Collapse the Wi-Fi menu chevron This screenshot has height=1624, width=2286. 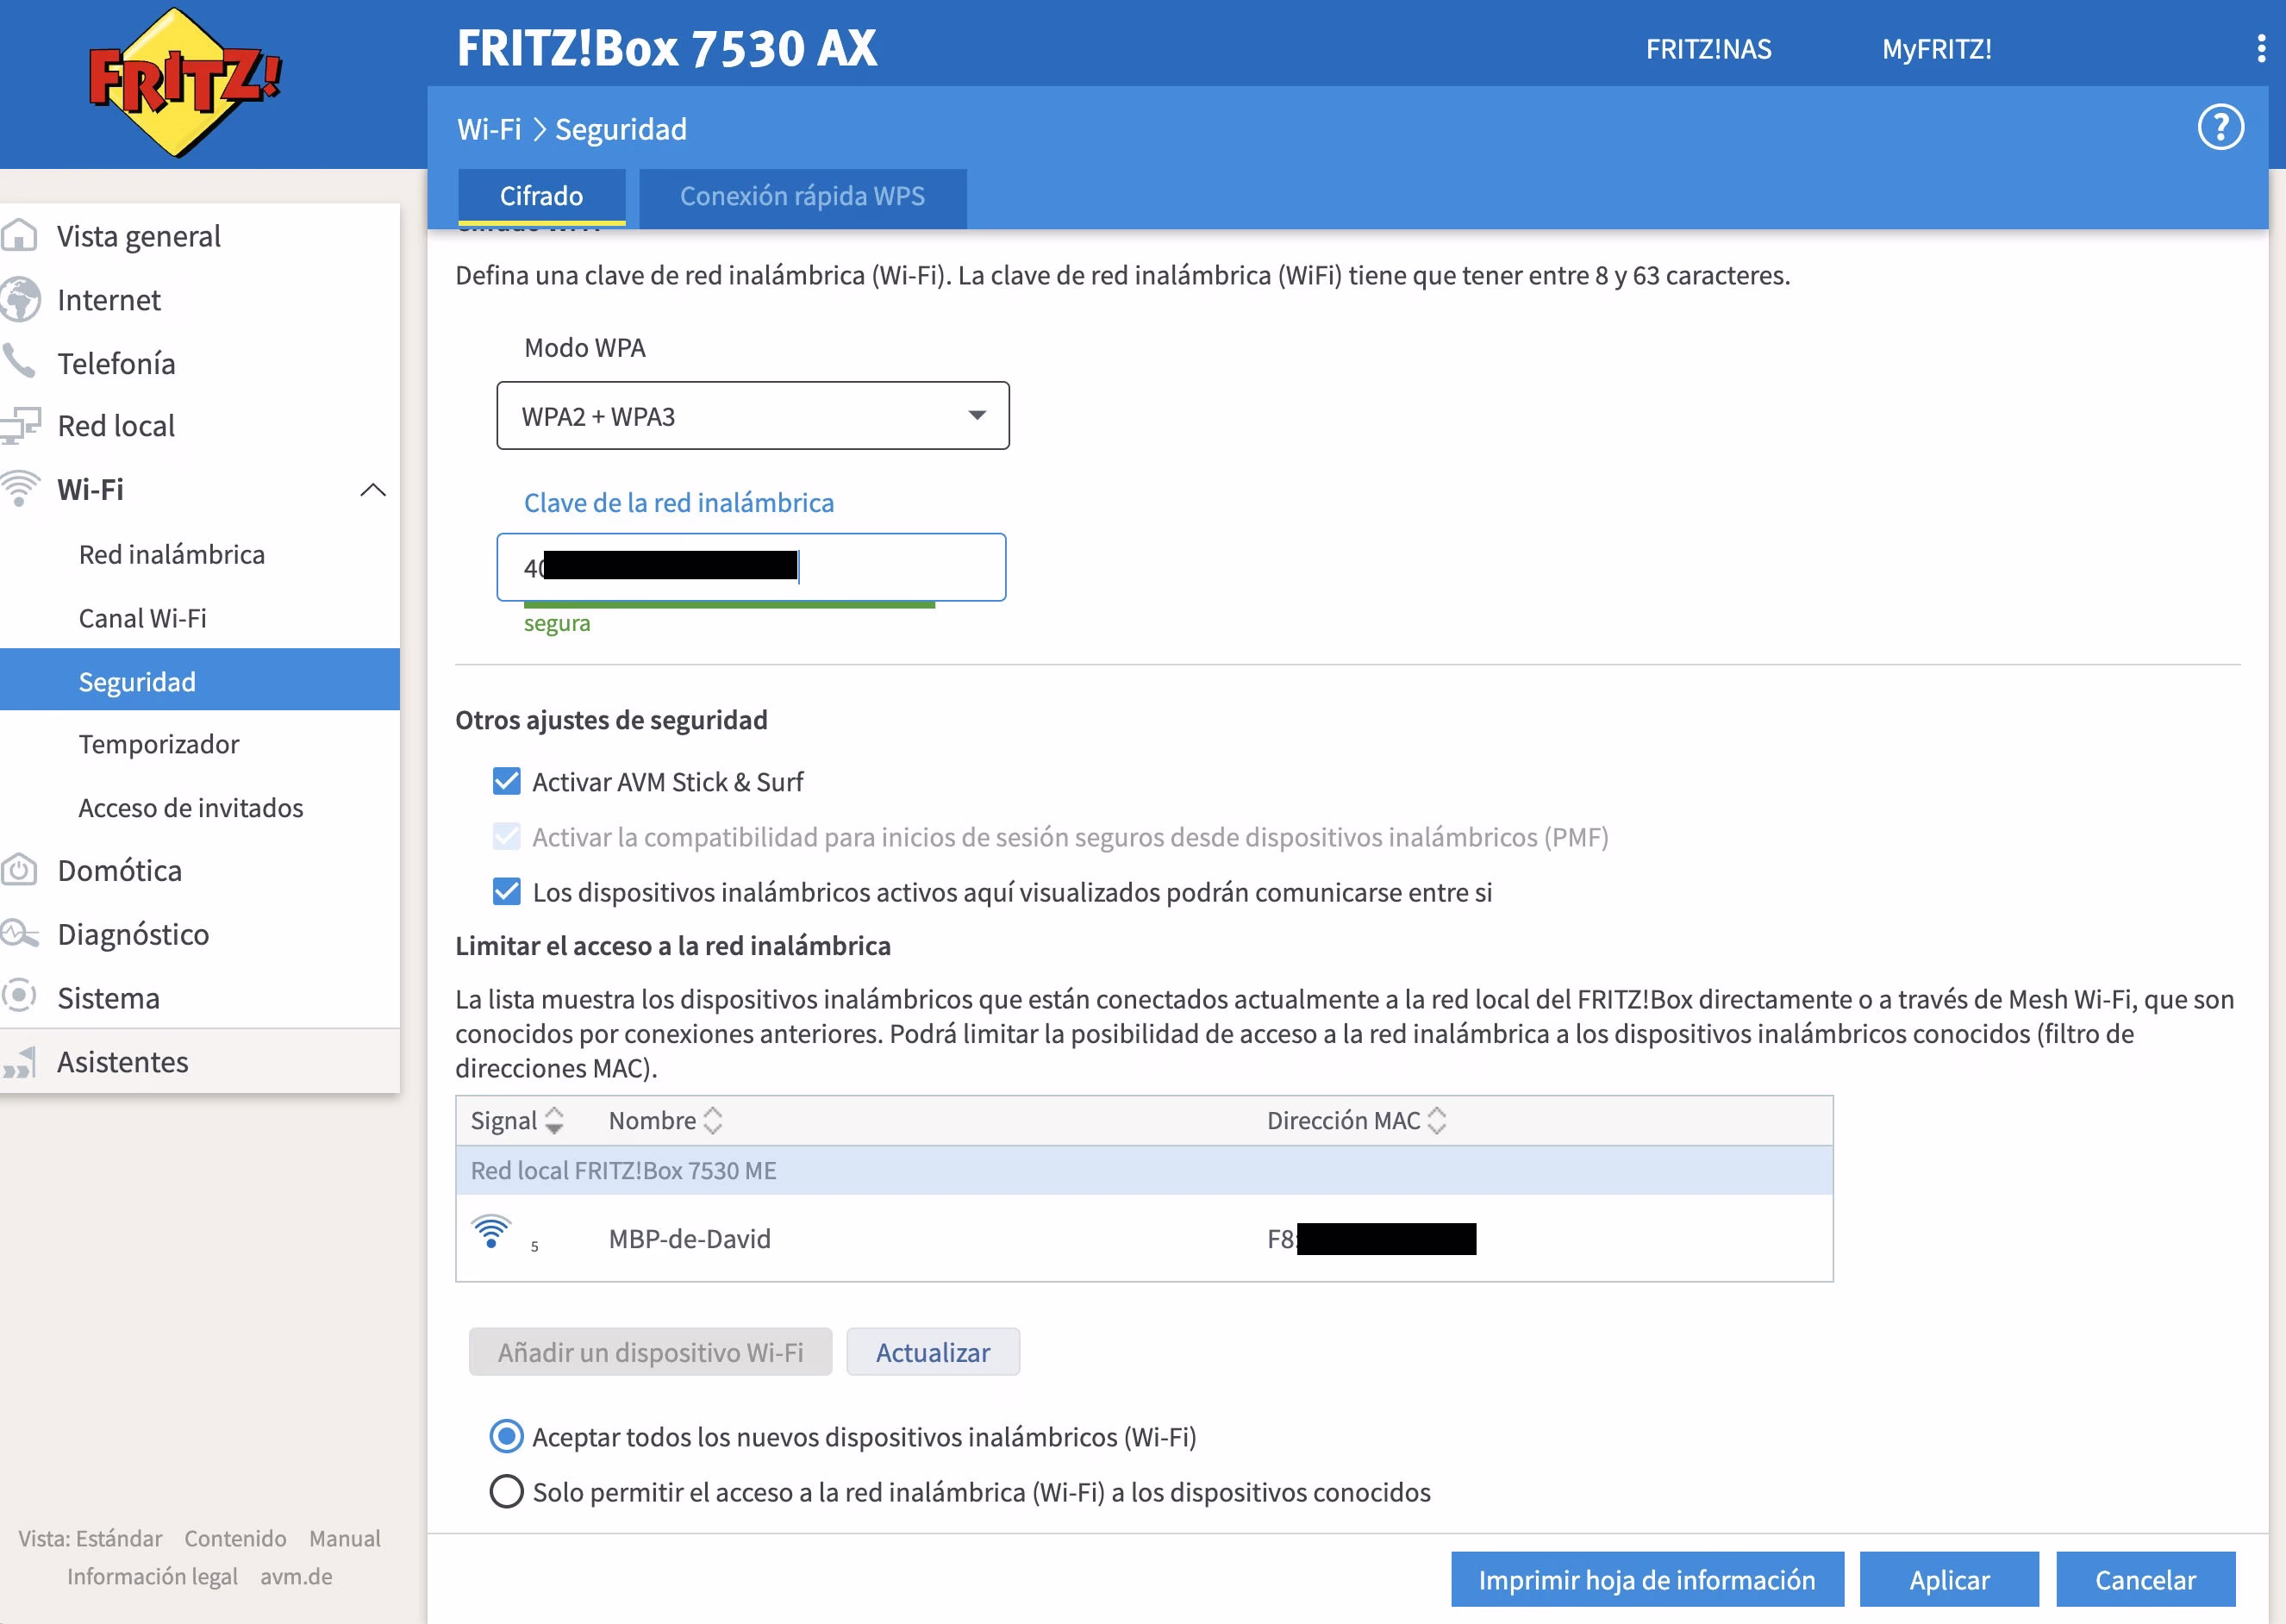click(373, 489)
